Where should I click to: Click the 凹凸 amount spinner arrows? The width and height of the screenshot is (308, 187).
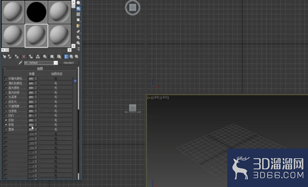[x=36, y=115]
